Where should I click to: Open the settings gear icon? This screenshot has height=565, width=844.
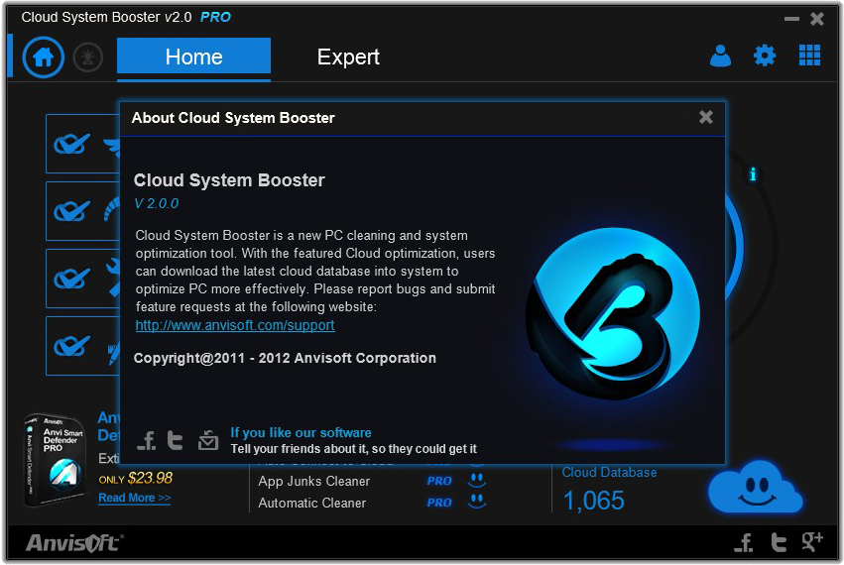765,56
